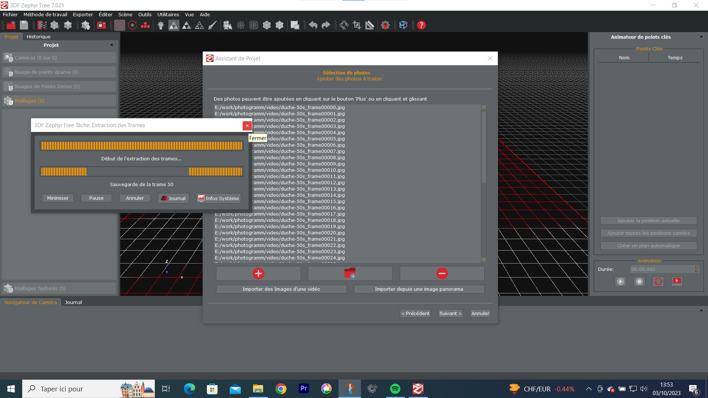Click the upper extraction progress bar
The height and width of the screenshot is (398, 708).
click(142, 146)
